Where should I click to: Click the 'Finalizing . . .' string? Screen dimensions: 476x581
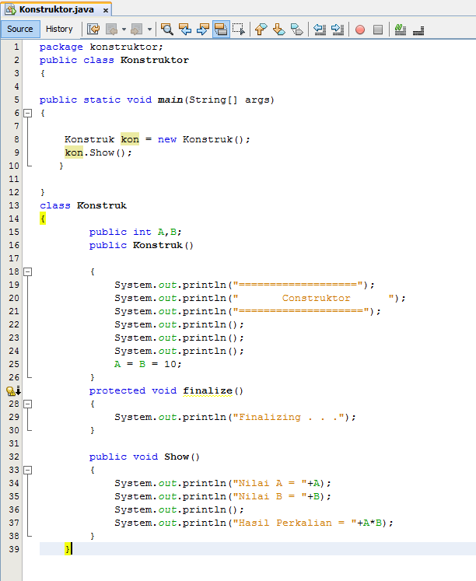(289, 417)
